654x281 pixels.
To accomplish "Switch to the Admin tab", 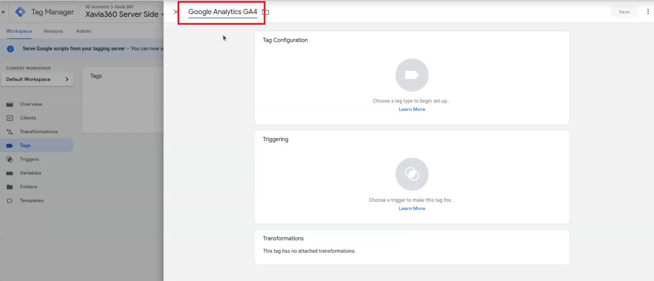I will (83, 31).
